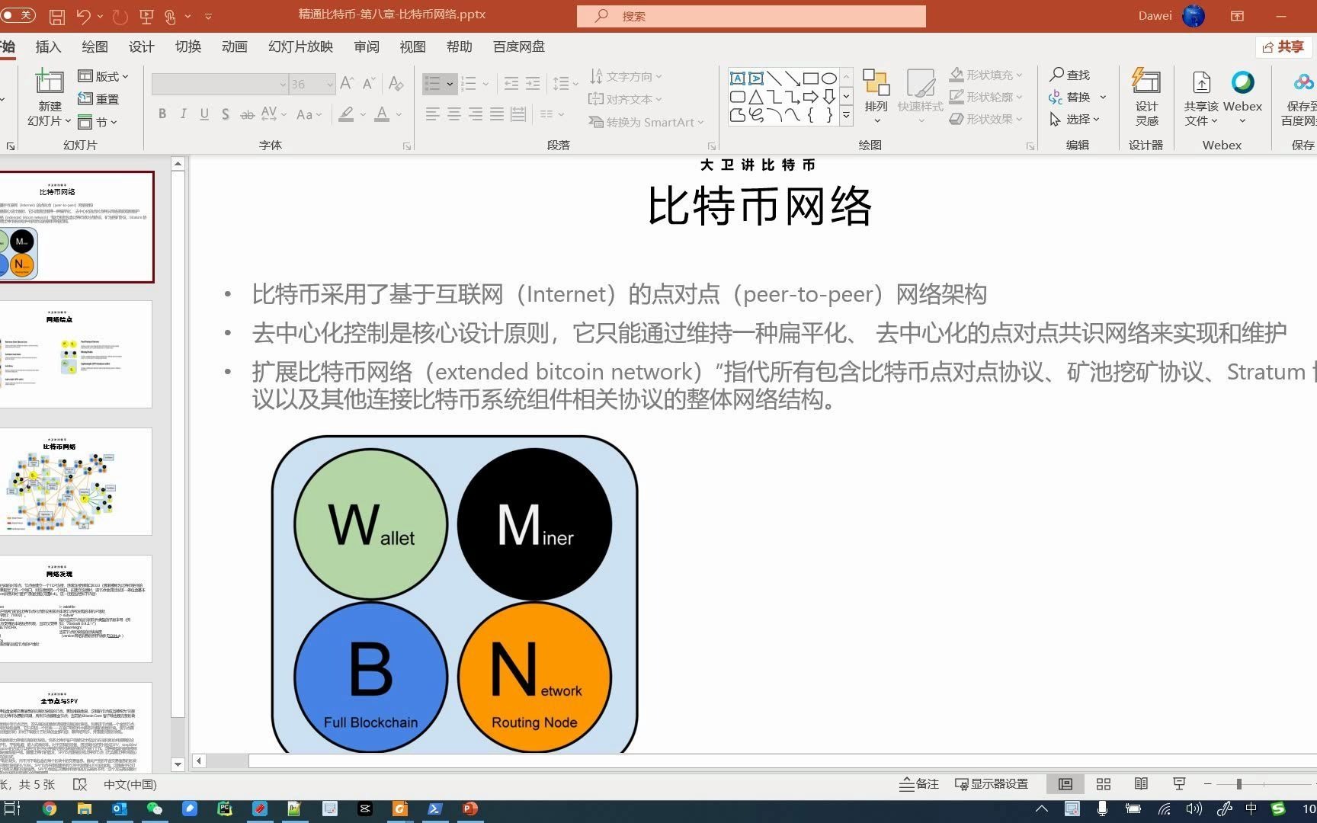Viewport: 1317px width, 823px height.
Task: Open 选择 select dropdown
Action: pyautogui.click(x=1074, y=119)
